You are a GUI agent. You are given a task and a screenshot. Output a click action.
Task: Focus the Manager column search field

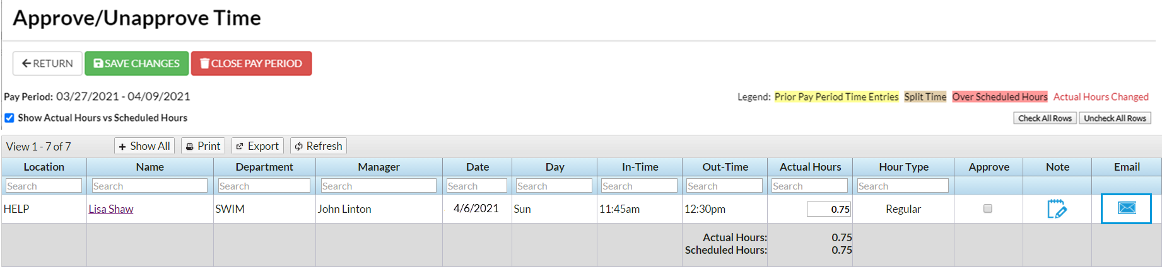tap(379, 186)
